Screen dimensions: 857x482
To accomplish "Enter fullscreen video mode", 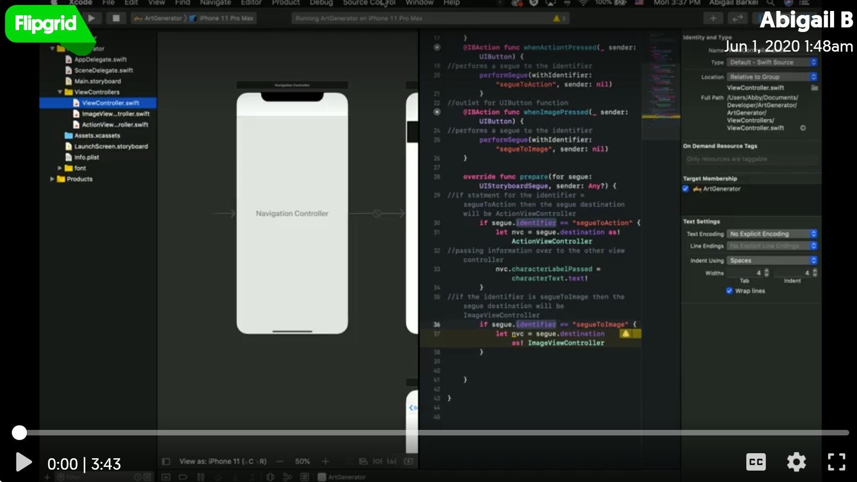I will (836, 462).
